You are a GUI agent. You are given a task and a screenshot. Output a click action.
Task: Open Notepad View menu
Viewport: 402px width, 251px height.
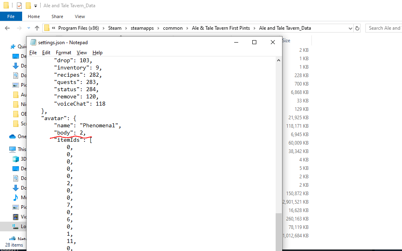tap(82, 53)
